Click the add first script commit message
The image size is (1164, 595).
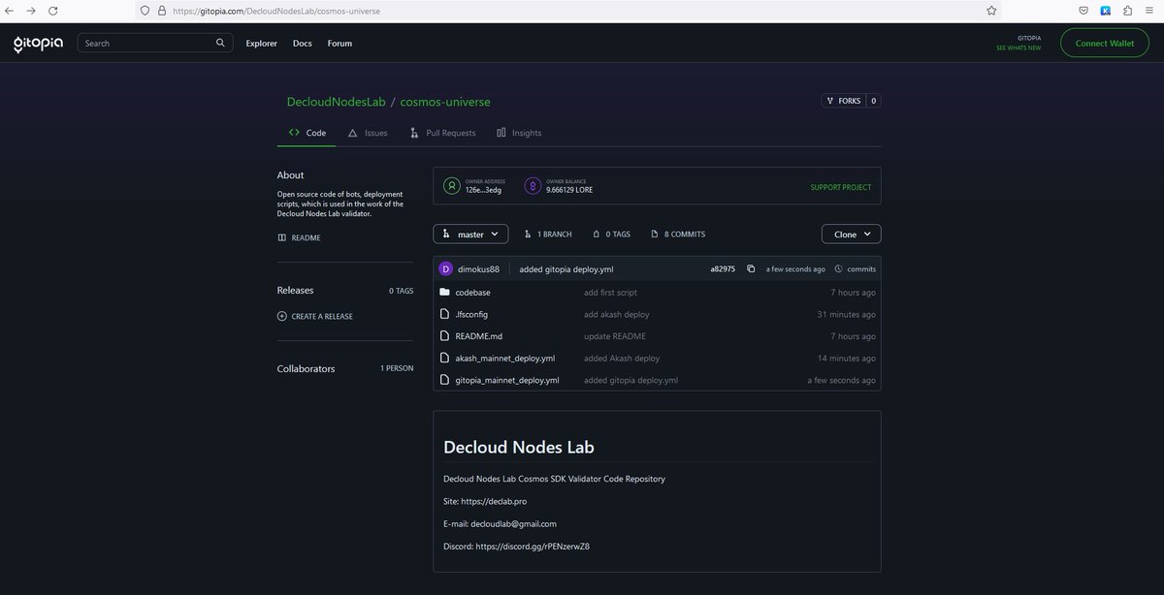coord(610,292)
